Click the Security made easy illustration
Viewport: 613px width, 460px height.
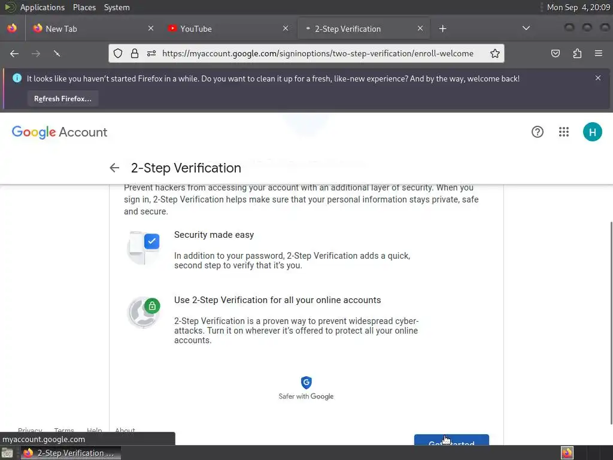pyautogui.click(x=144, y=248)
